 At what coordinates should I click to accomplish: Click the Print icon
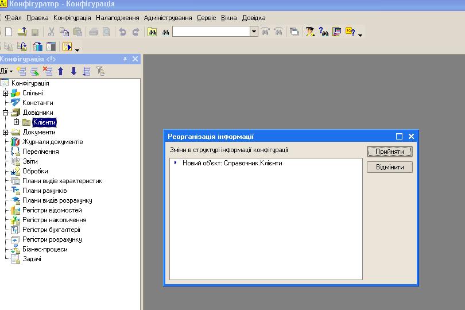point(94,32)
